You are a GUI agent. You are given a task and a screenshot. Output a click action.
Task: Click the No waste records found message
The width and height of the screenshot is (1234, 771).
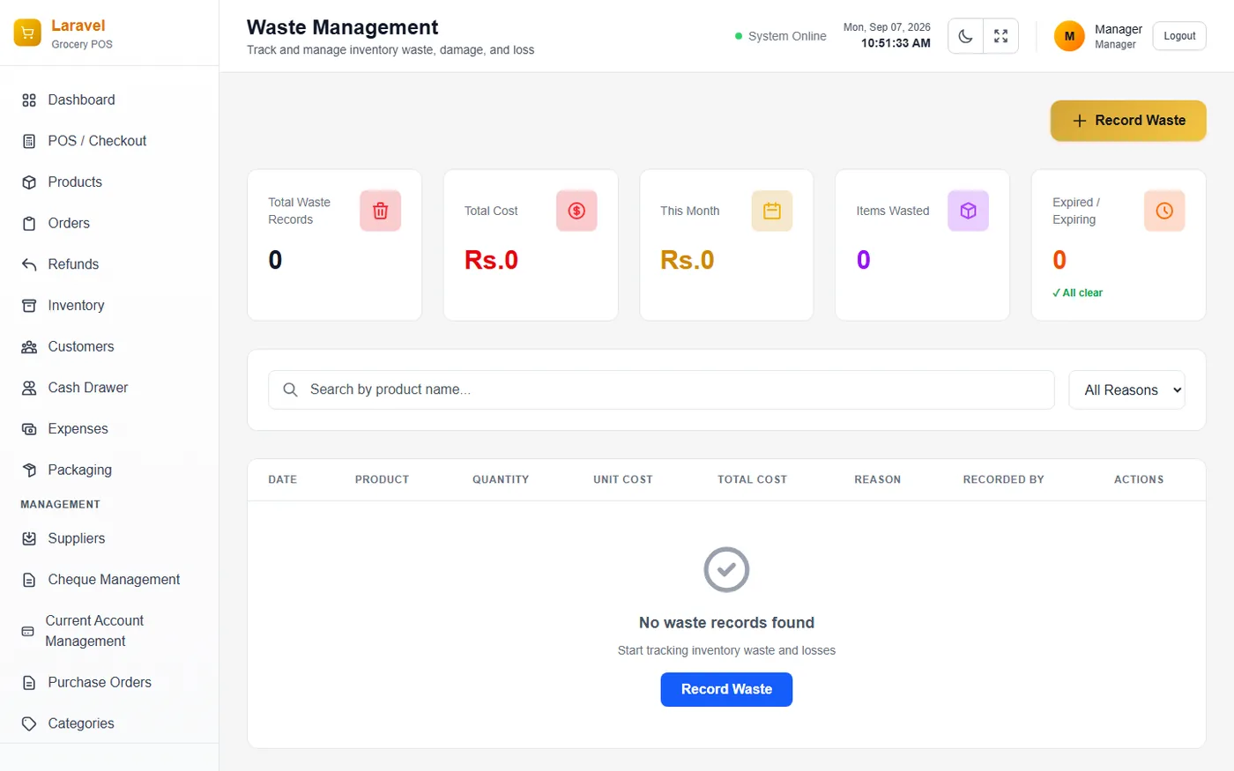point(726,623)
